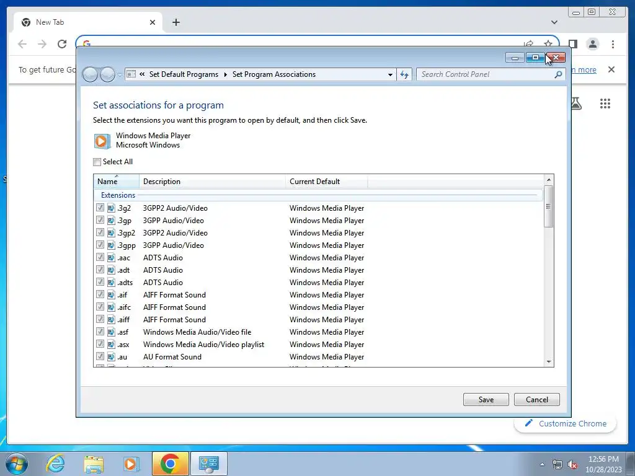Click the Customize Chrome button
Image resolution: width=635 pixels, height=476 pixels.
click(x=566, y=423)
